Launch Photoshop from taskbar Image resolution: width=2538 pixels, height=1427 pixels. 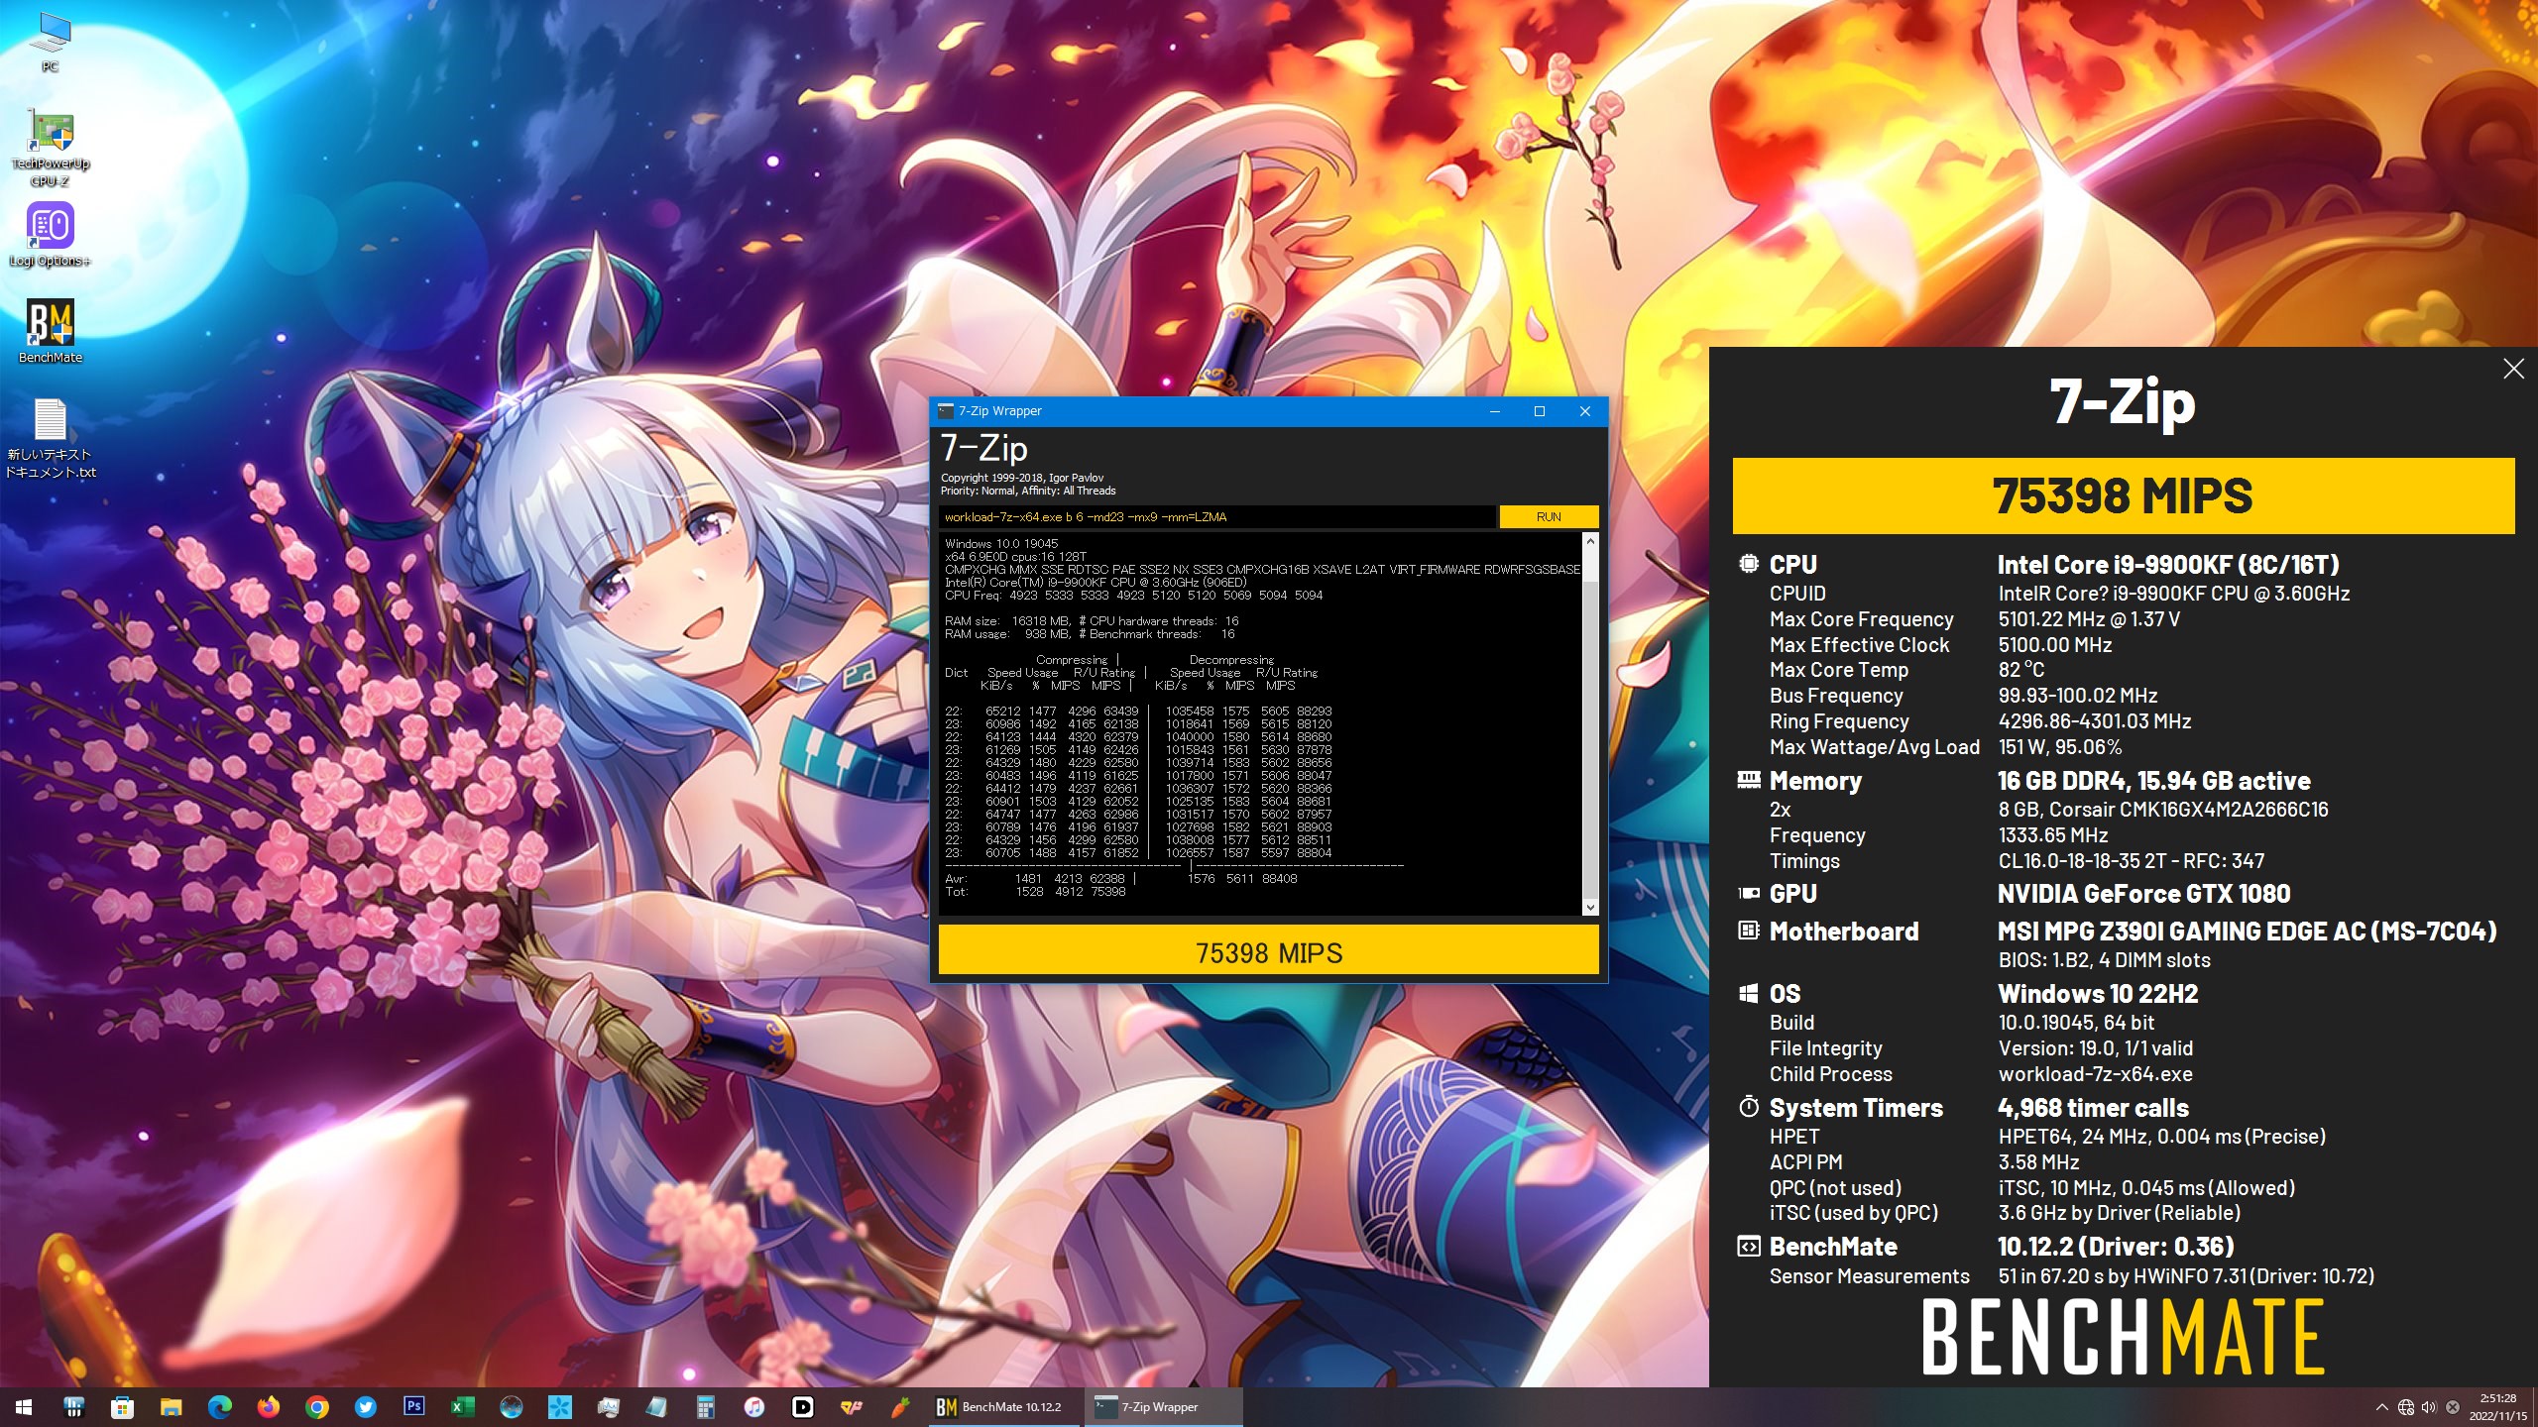[x=413, y=1407]
